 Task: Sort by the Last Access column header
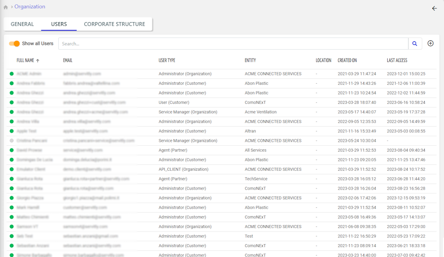(x=397, y=61)
